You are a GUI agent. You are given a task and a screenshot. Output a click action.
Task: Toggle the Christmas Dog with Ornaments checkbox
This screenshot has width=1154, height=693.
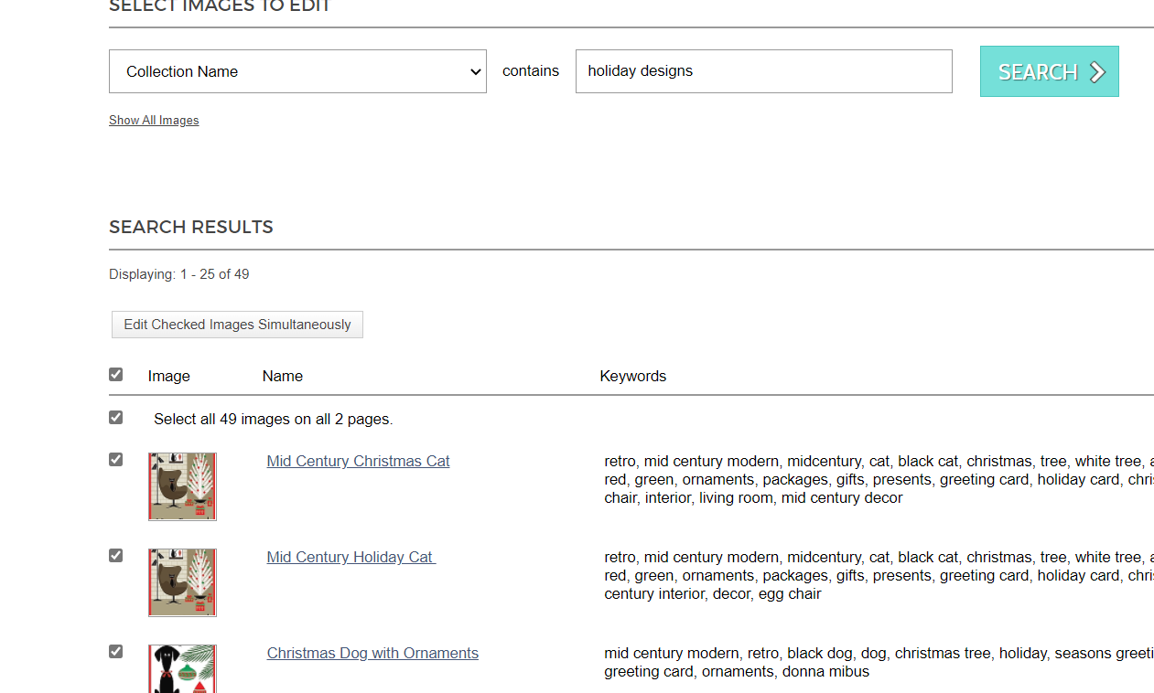coord(115,652)
